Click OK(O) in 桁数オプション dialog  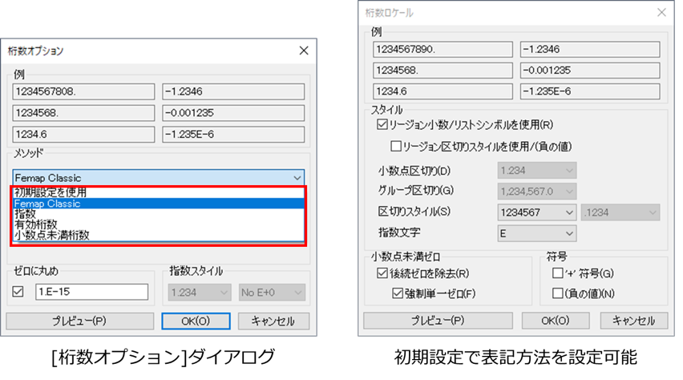(196, 321)
